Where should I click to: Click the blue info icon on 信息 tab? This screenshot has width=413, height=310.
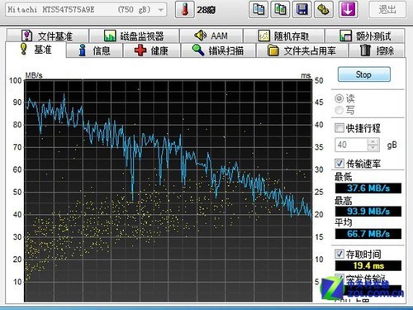[x=82, y=50]
